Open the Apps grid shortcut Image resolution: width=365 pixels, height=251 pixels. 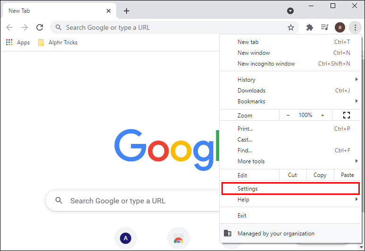pos(18,42)
